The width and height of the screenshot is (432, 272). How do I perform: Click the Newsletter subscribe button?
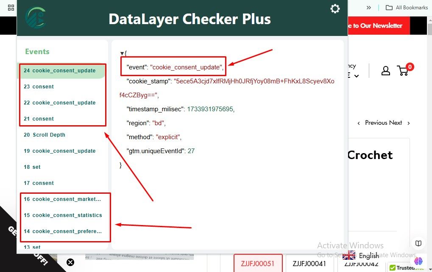pyautogui.click(x=379, y=25)
